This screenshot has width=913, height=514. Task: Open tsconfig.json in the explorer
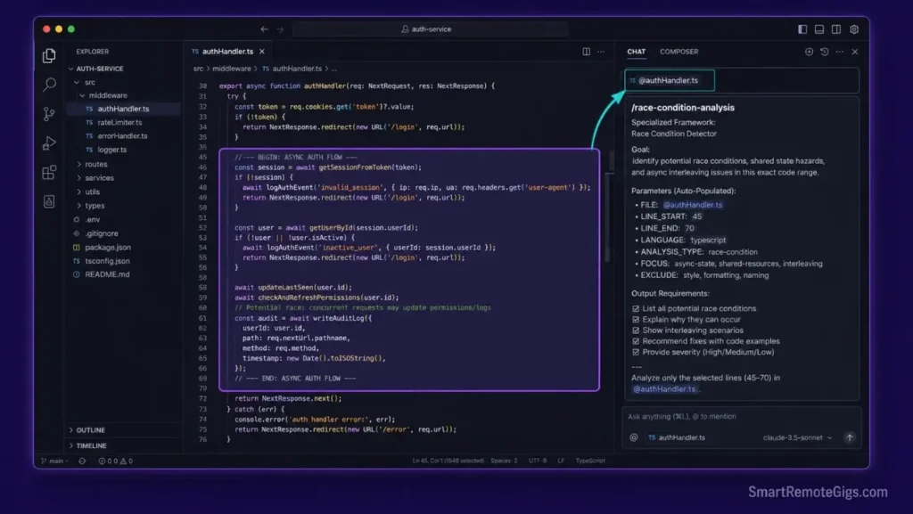107,261
